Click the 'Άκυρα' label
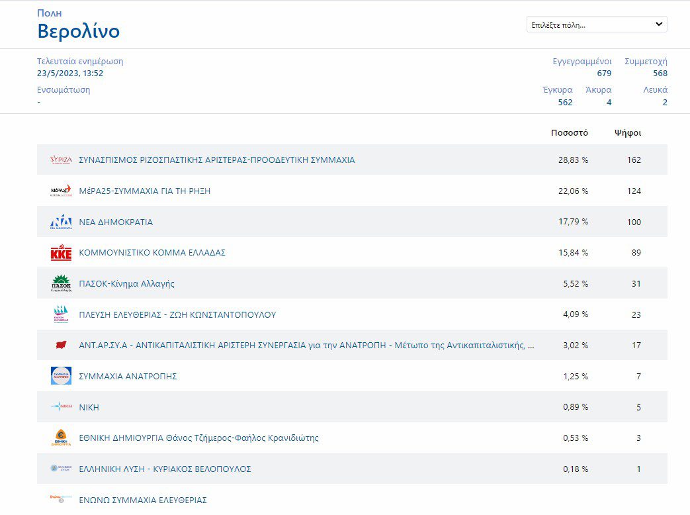Viewport: 690px width, 515px height. click(599, 90)
